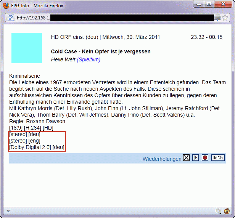The image size is (235, 218).
Task: Click the audio line '[Dolby Digital 2.0] [deu]'
Action: [x=37, y=147]
